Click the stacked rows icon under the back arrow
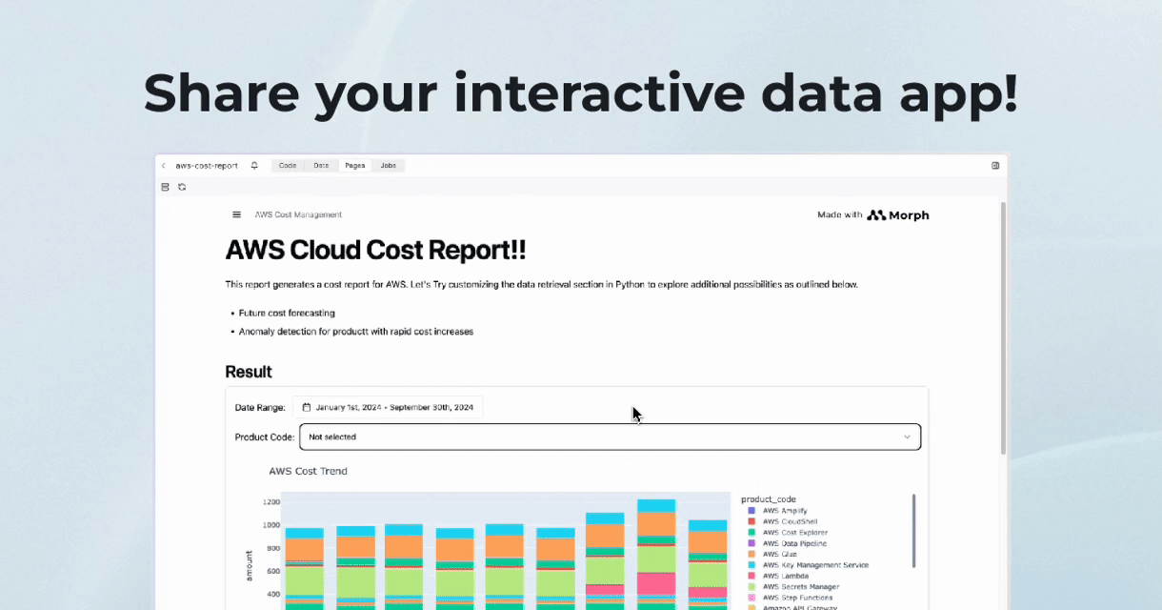The height and width of the screenshot is (610, 1162). 165,187
